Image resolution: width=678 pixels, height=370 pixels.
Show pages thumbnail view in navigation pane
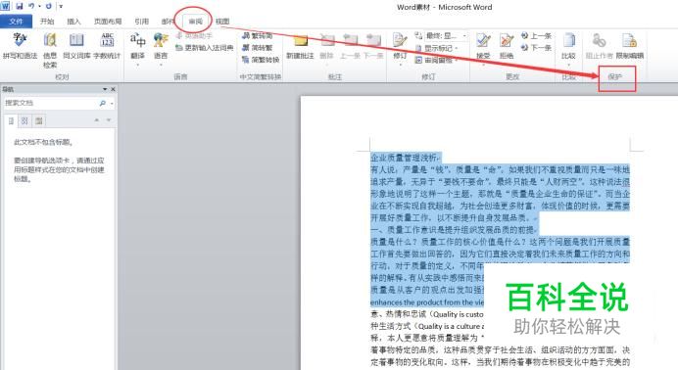tap(24, 121)
